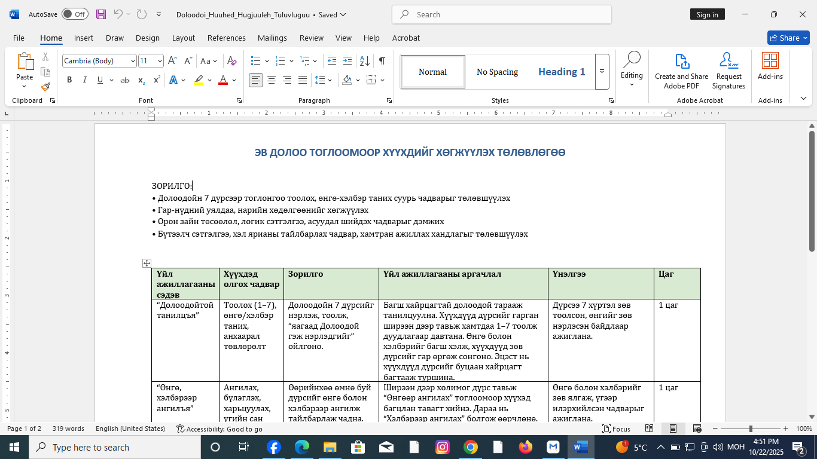Toggle Show/Hide paragraph marks
817x459 pixels.
[x=381, y=60]
